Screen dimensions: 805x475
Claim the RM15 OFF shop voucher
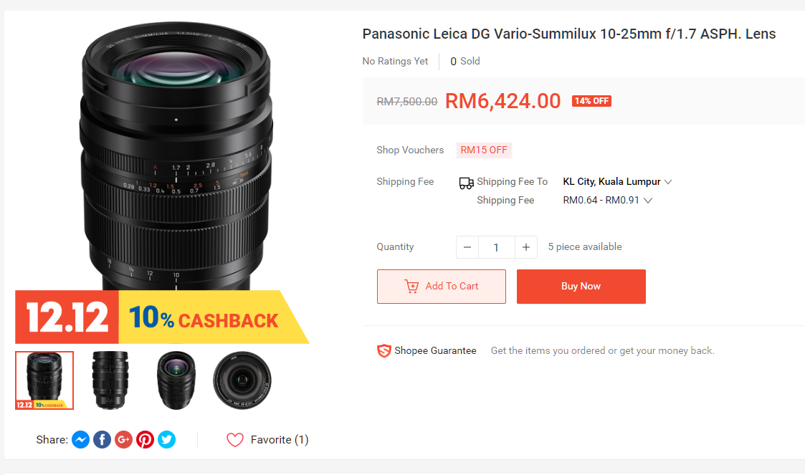coord(484,150)
